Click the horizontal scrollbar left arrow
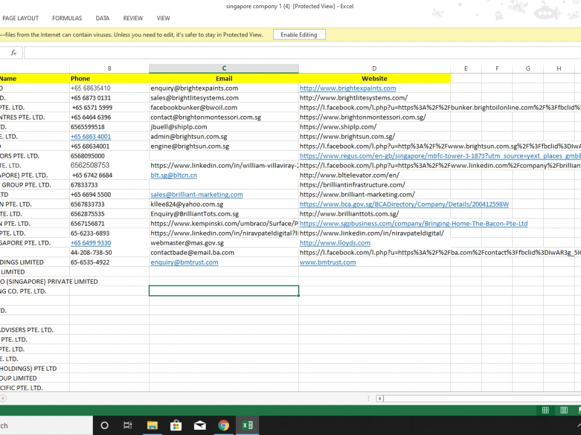 tap(379, 398)
